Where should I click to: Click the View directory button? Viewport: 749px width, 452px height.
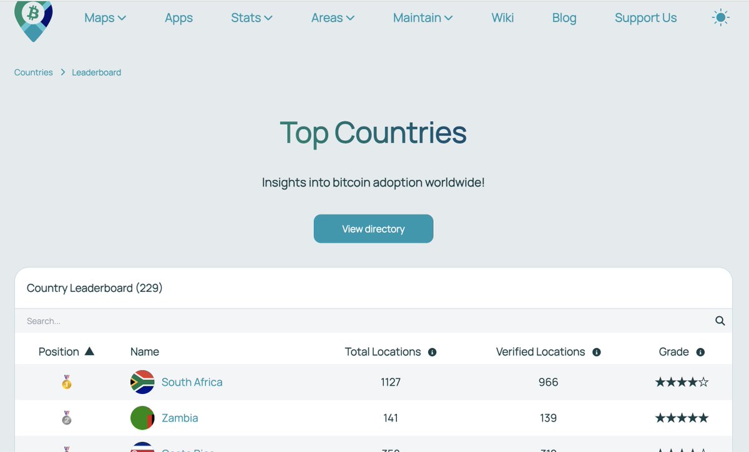click(373, 229)
